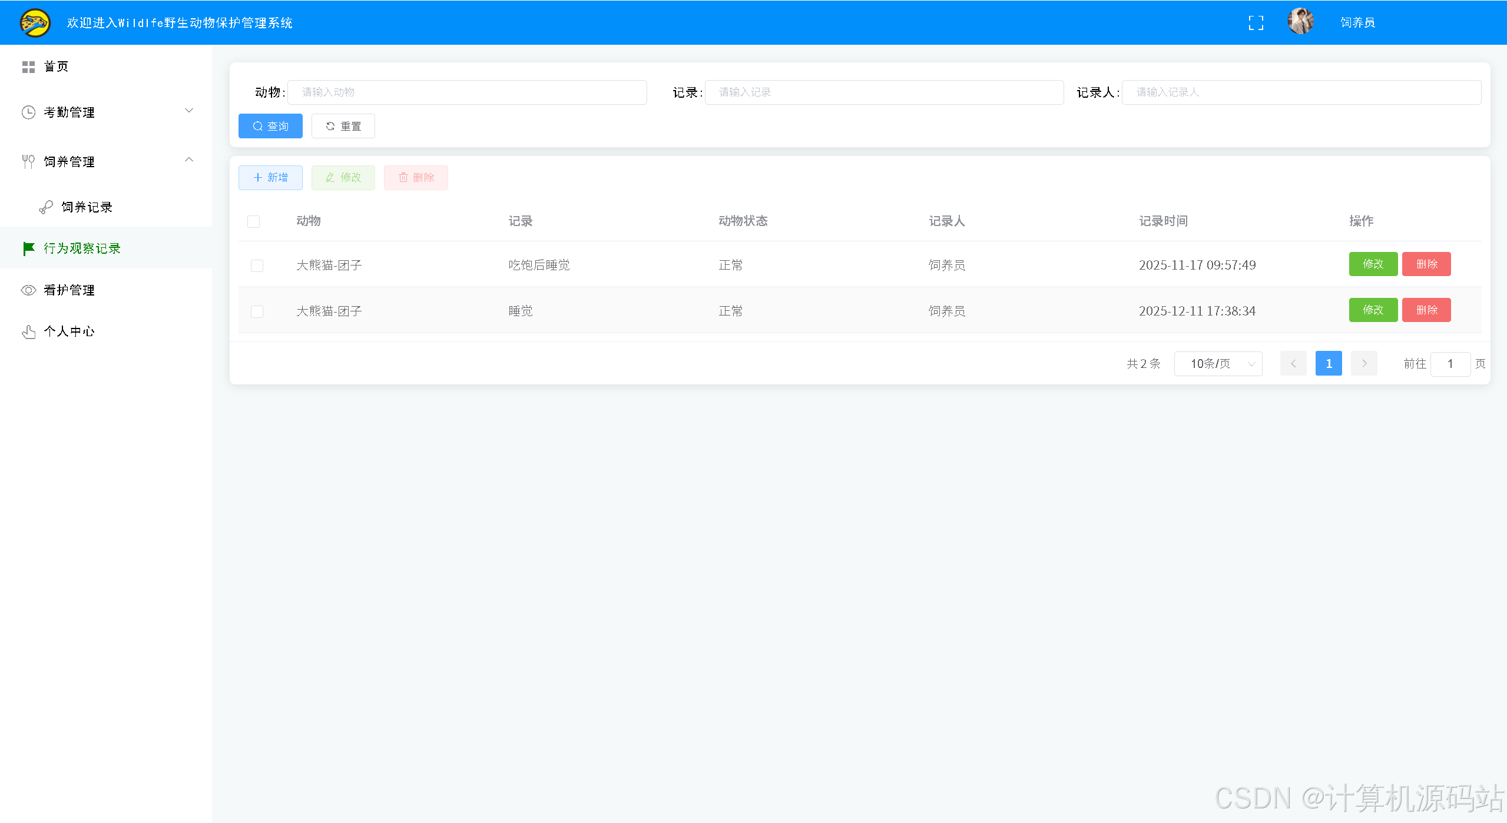Screen dimensions: 1507x823
Task: Click the header system title text
Action: tap(180, 23)
